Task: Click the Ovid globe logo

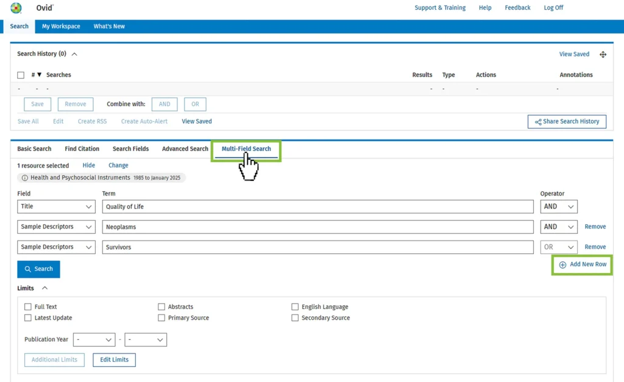Action: pos(16,7)
